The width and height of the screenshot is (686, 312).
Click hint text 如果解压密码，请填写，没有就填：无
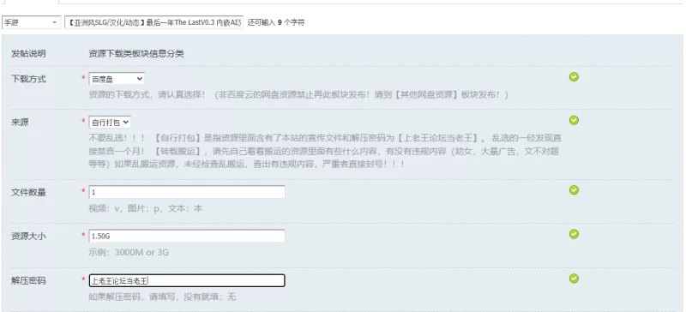coord(162,297)
